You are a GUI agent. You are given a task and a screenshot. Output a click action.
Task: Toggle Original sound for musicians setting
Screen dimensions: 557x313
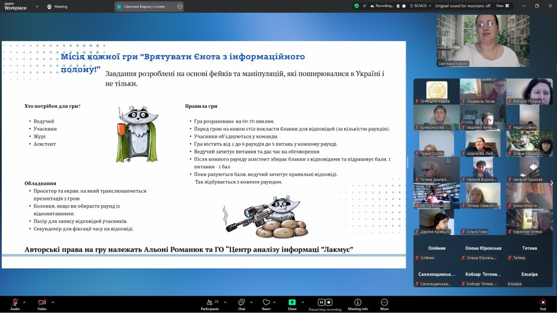[463, 6]
